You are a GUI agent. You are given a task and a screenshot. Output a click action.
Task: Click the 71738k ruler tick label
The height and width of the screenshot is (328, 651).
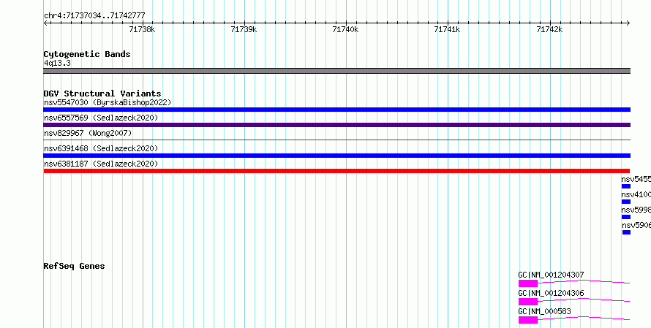143,29
